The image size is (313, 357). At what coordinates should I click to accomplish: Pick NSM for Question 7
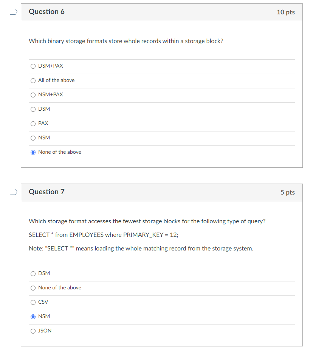click(x=33, y=317)
